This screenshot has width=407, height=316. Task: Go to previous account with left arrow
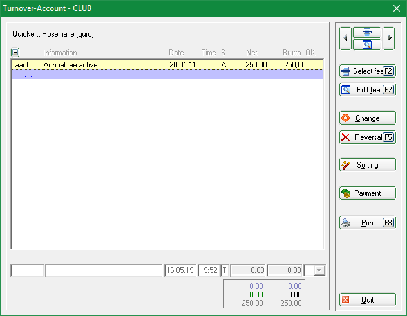pos(345,39)
